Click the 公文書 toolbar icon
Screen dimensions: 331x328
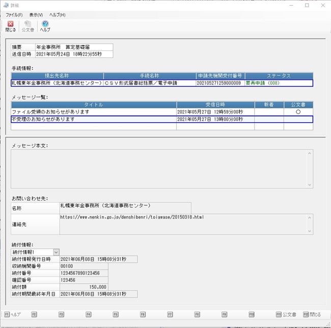click(x=27, y=26)
